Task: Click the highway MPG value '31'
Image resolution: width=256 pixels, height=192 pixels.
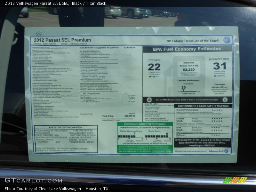Action: tap(220, 66)
